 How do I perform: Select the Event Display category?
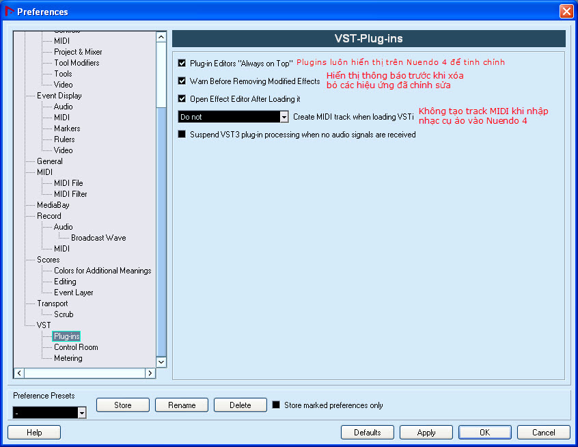(x=59, y=96)
